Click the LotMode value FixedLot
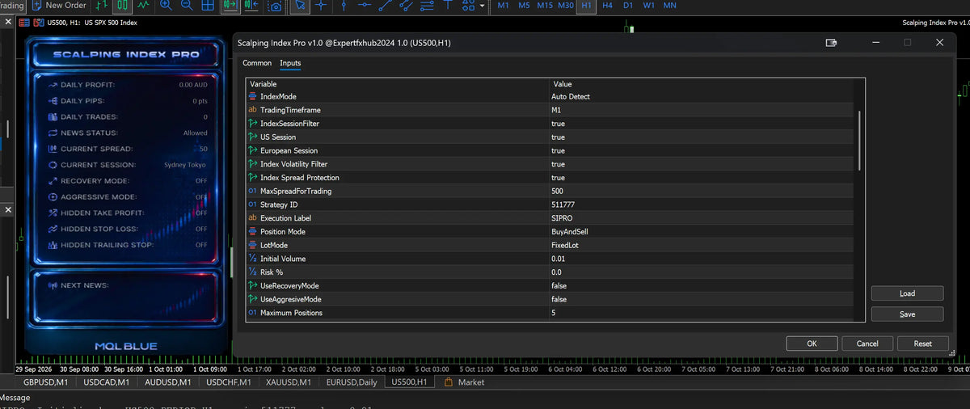This screenshot has height=409, width=970. point(566,245)
